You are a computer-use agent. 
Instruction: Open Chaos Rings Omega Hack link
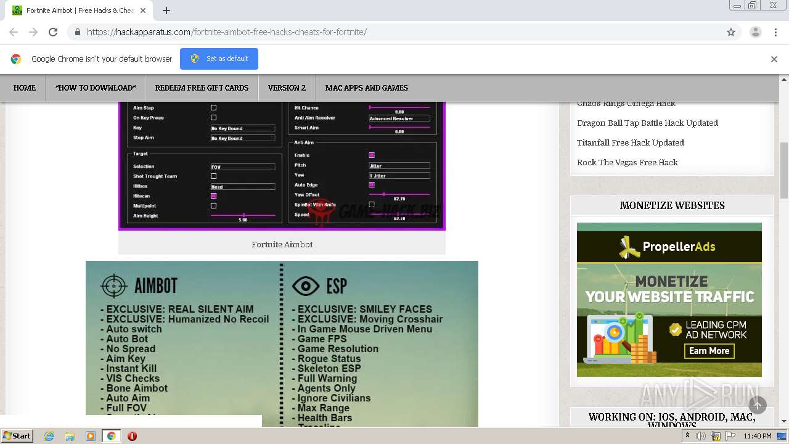pyautogui.click(x=626, y=104)
